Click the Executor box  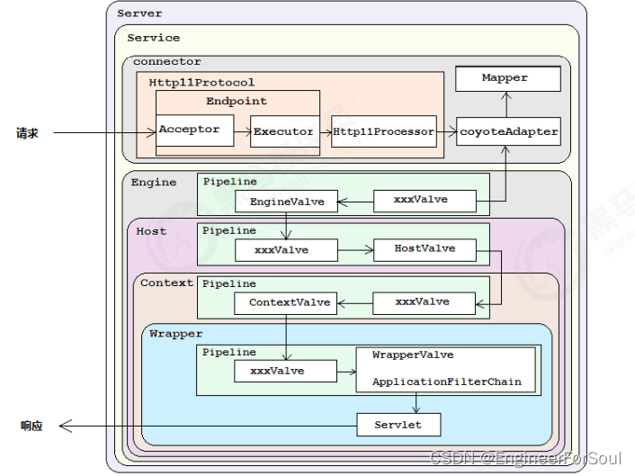tap(285, 131)
